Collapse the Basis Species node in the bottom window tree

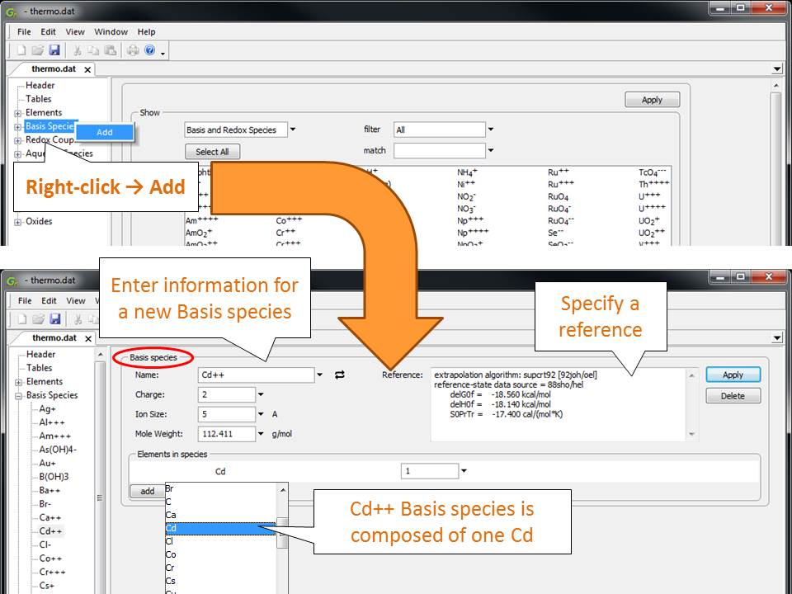(19, 396)
